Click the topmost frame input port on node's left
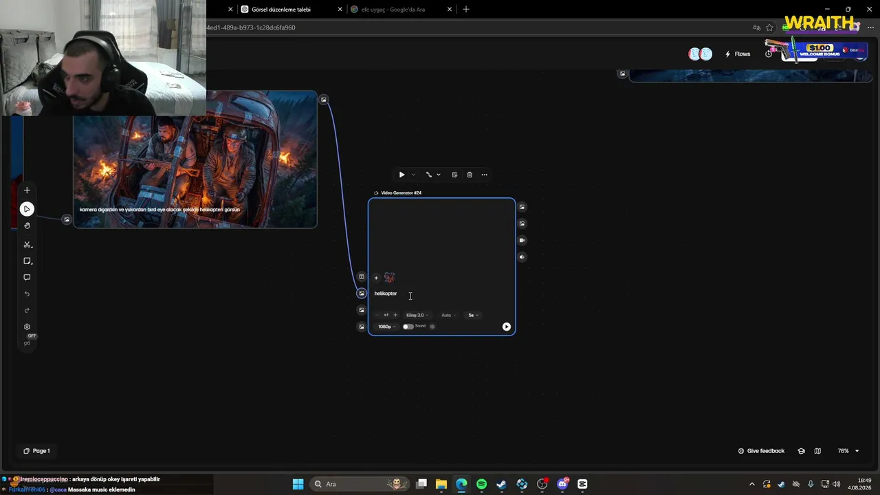 tap(362, 277)
